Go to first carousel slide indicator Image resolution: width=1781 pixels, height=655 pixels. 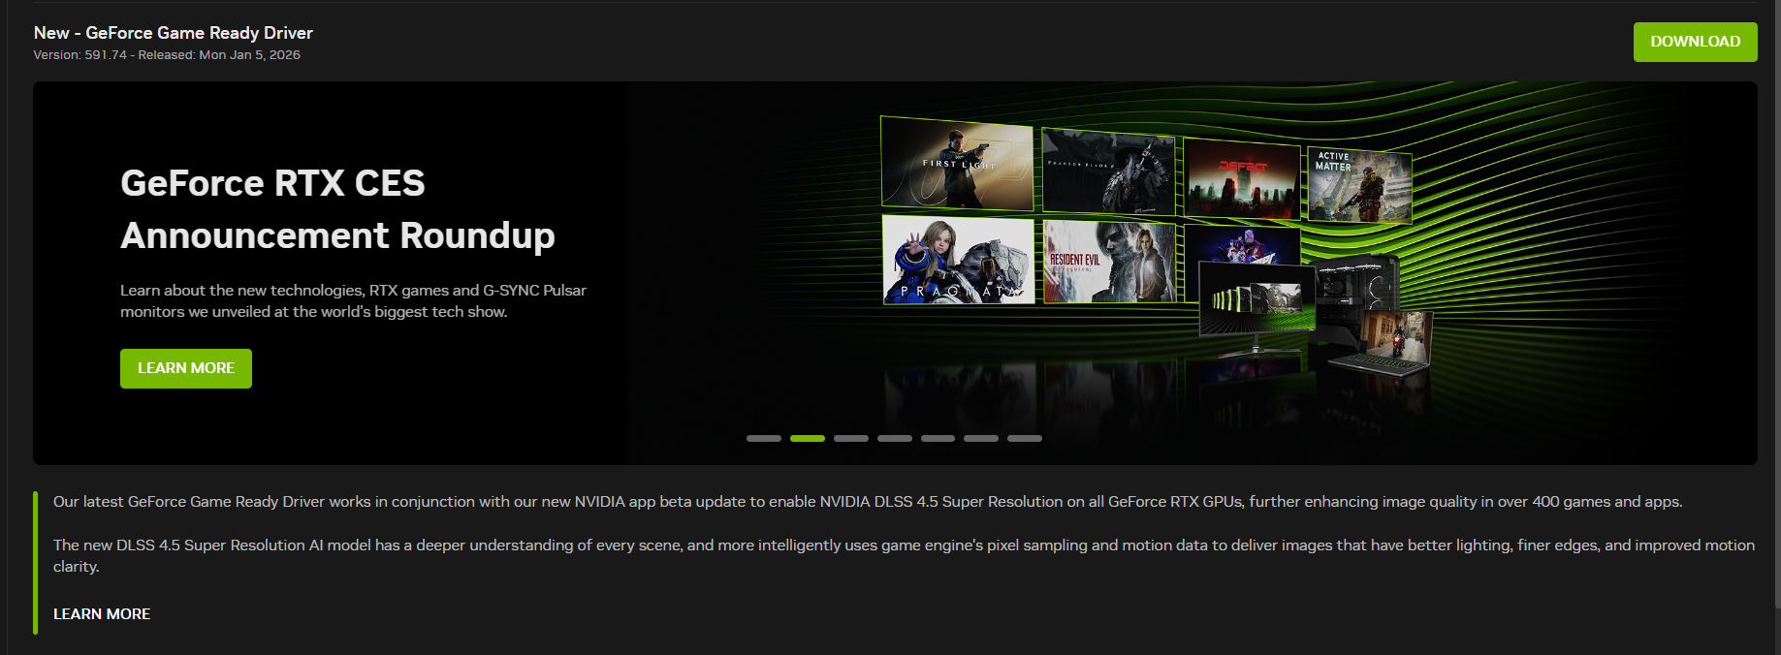[x=764, y=439]
